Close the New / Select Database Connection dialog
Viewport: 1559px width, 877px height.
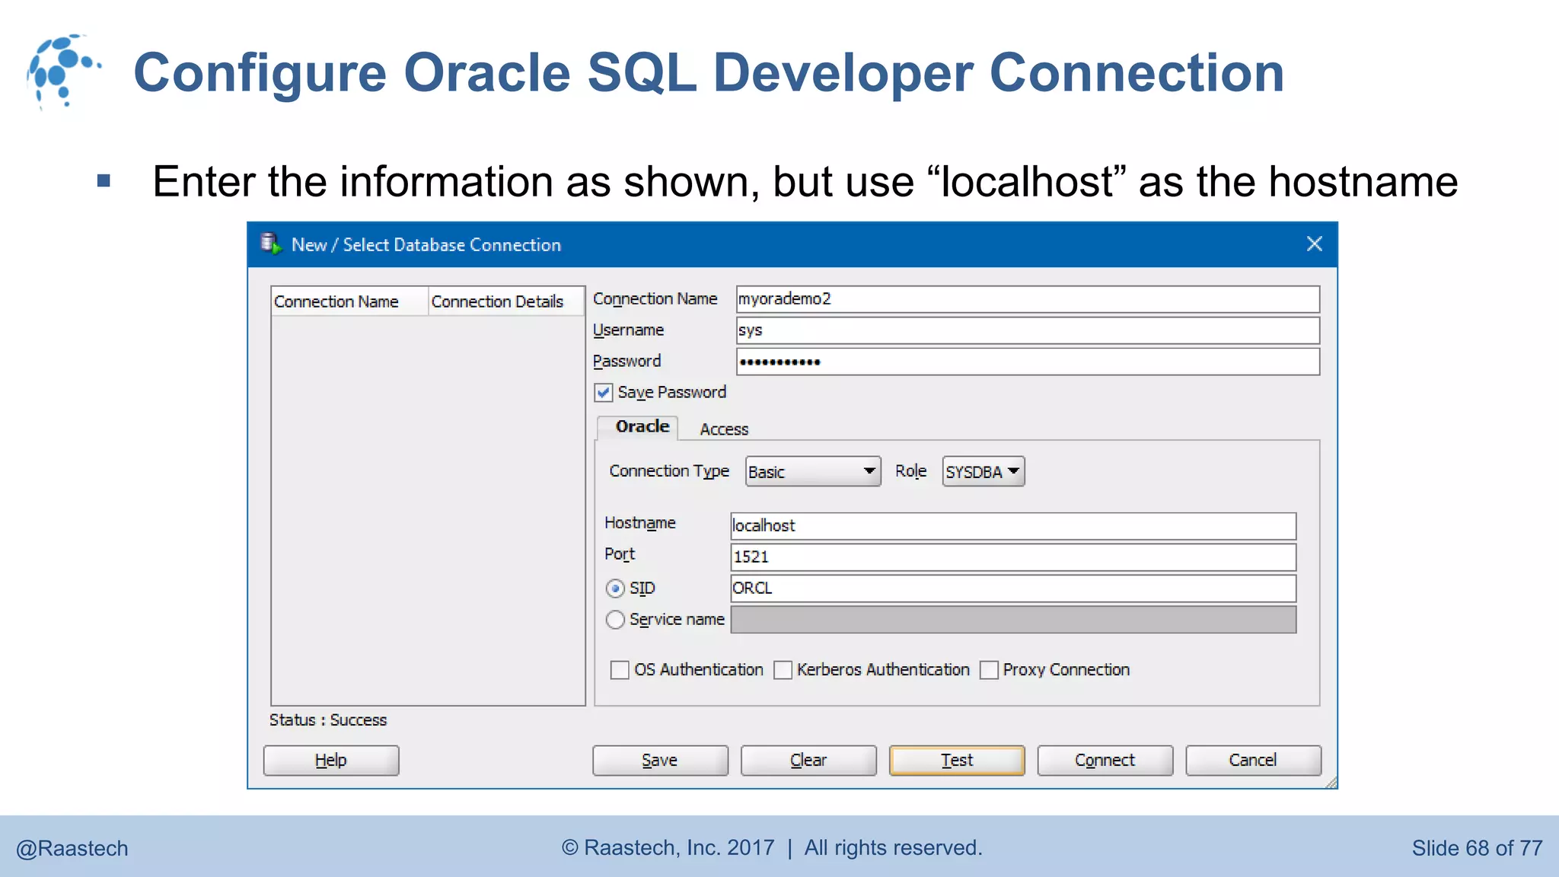tap(1314, 244)
